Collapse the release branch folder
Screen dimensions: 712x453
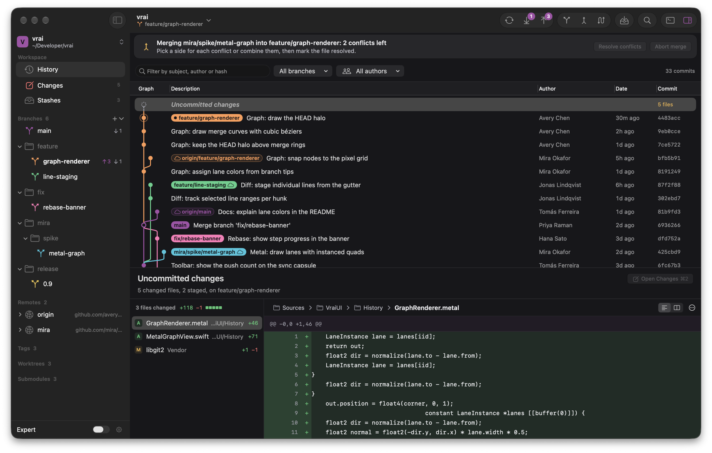click(20, 269)
